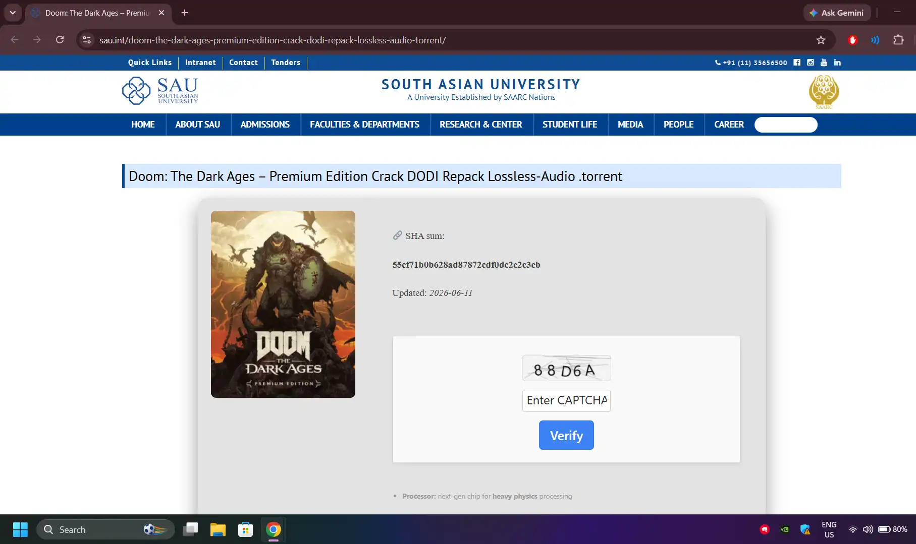Screen dimensions: 916x544
Task: Click the white search box in navigation bar
Action: pos(786,125)
